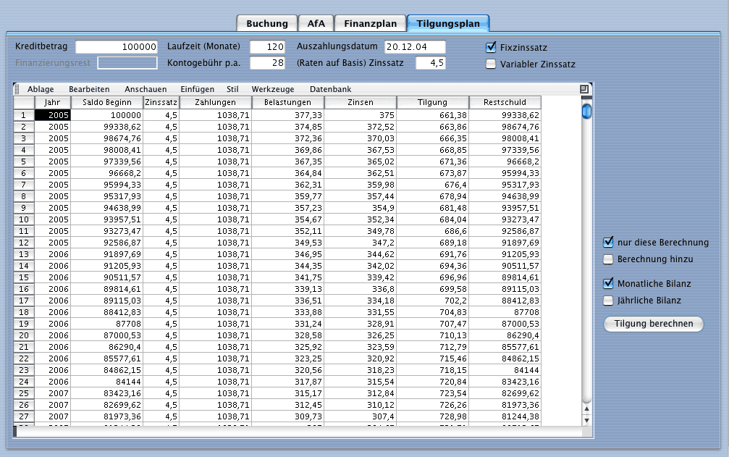Click the window icon right of the table menu bar
The width and height of the screenshot is (729, 457).
coord(584,89)
